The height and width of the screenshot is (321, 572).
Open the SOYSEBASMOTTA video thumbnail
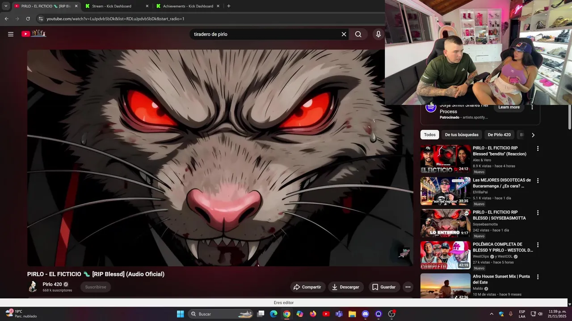(446, 223)
